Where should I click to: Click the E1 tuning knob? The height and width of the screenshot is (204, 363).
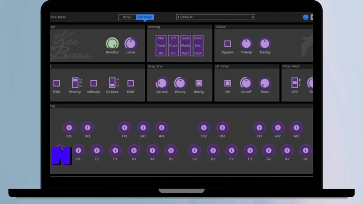pyautogui.click(x=97, y=151)
